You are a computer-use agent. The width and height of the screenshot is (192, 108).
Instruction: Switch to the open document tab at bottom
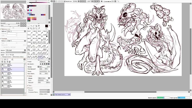(62, 94)
